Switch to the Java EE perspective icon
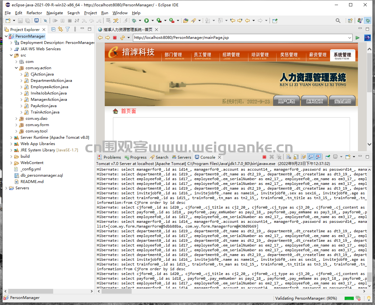This screenshot has height=305, width=375. pyautogui.click(x=360, y=21)
